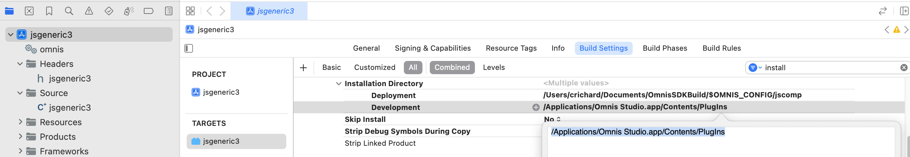Click the Levels view button
The image size is (910, 157).
coord(494,67)
